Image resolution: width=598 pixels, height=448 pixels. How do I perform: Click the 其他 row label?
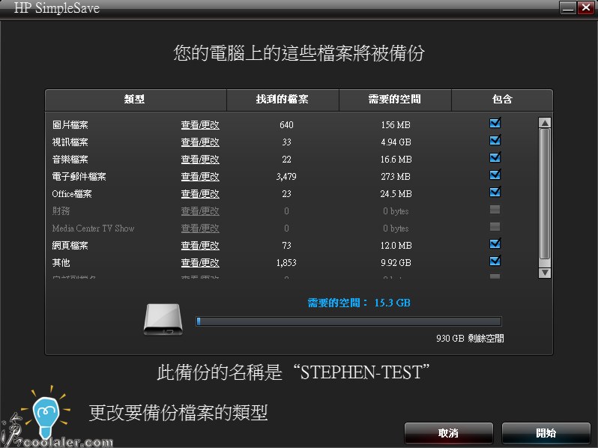pos(61,262)
